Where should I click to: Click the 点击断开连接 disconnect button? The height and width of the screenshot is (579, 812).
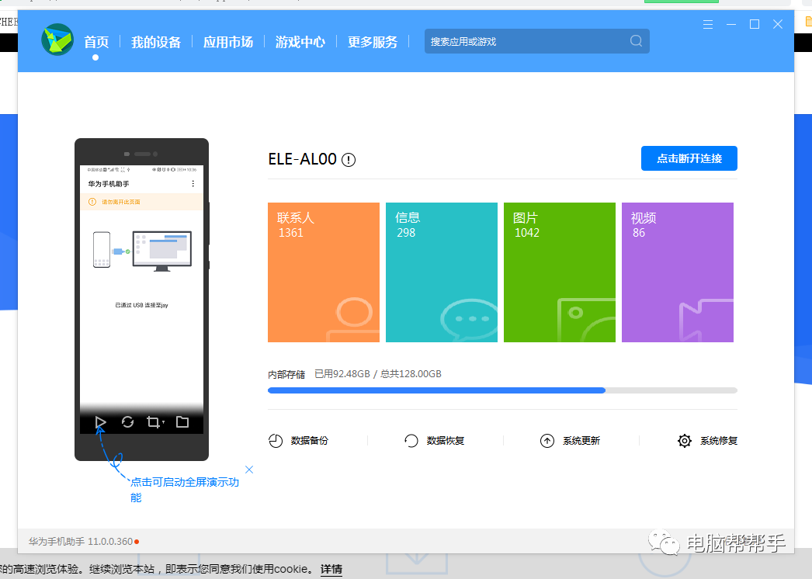(x=689, y=158)
